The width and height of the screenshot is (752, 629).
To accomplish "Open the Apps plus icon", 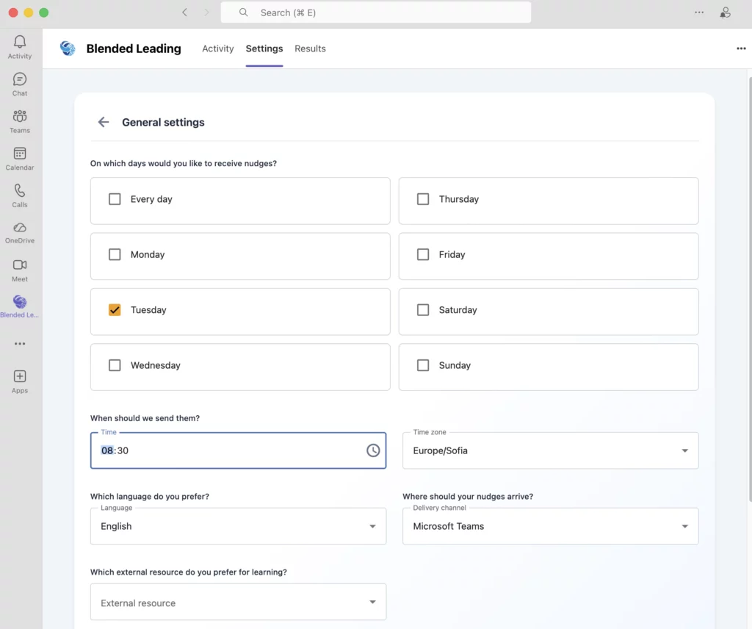I will [x=20, y=376].
